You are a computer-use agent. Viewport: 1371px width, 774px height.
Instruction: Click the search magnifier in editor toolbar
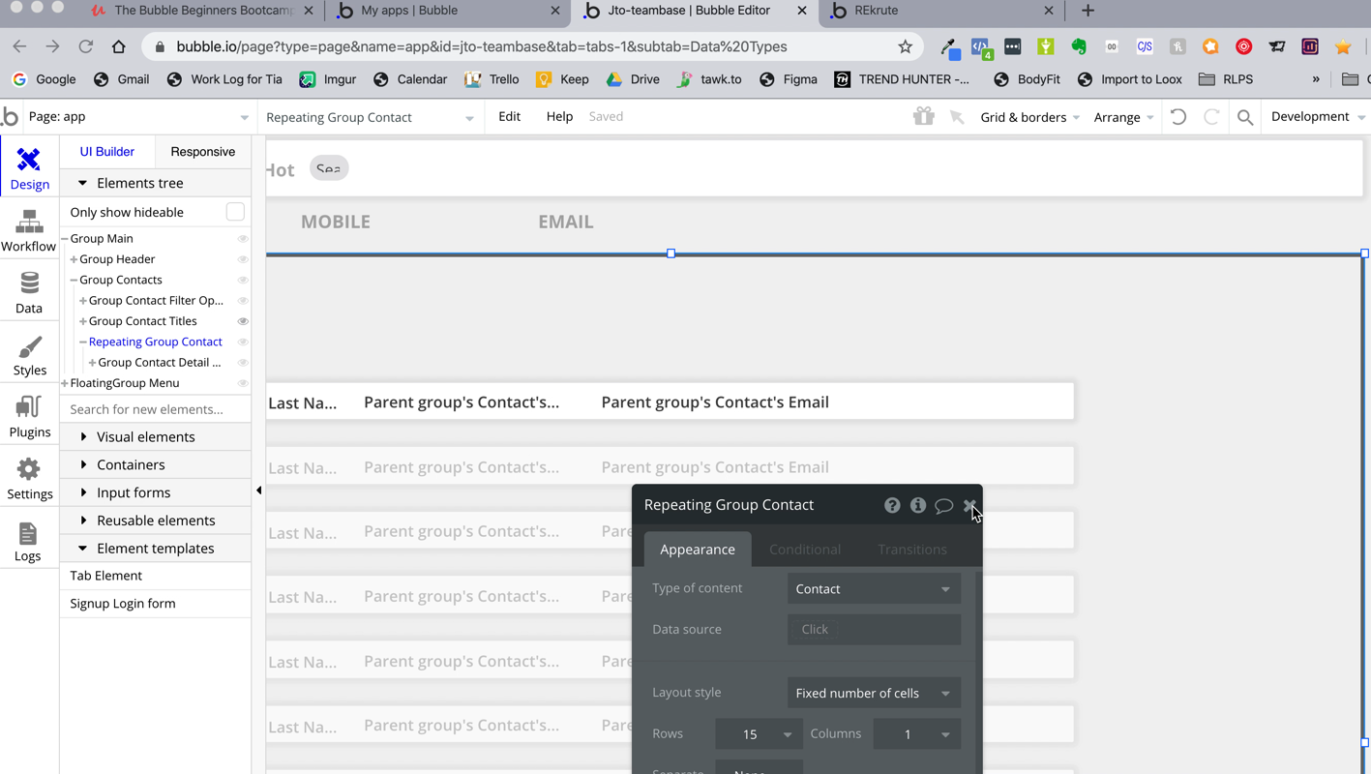(x=1245, y=117)
